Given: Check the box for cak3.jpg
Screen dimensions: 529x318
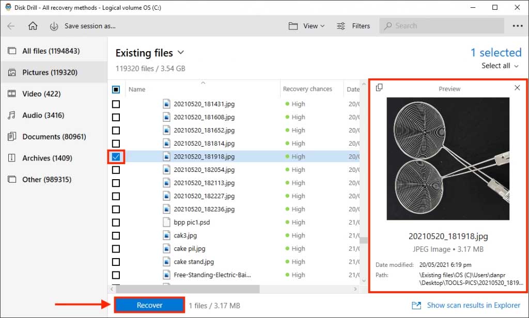Looking at the screenshot, I should pyautogui.click(x=116, y=235).
